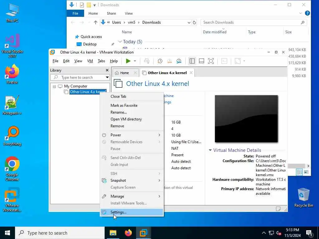Viewport: 319px width, 239px height.
Task: Click the power icon next to Power entry
Action: (x=104, y=135)
